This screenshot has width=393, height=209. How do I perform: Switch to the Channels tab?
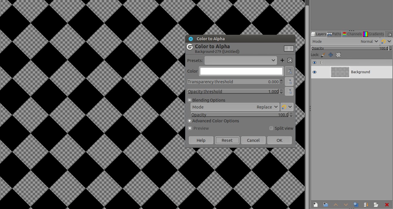[352, 34]
